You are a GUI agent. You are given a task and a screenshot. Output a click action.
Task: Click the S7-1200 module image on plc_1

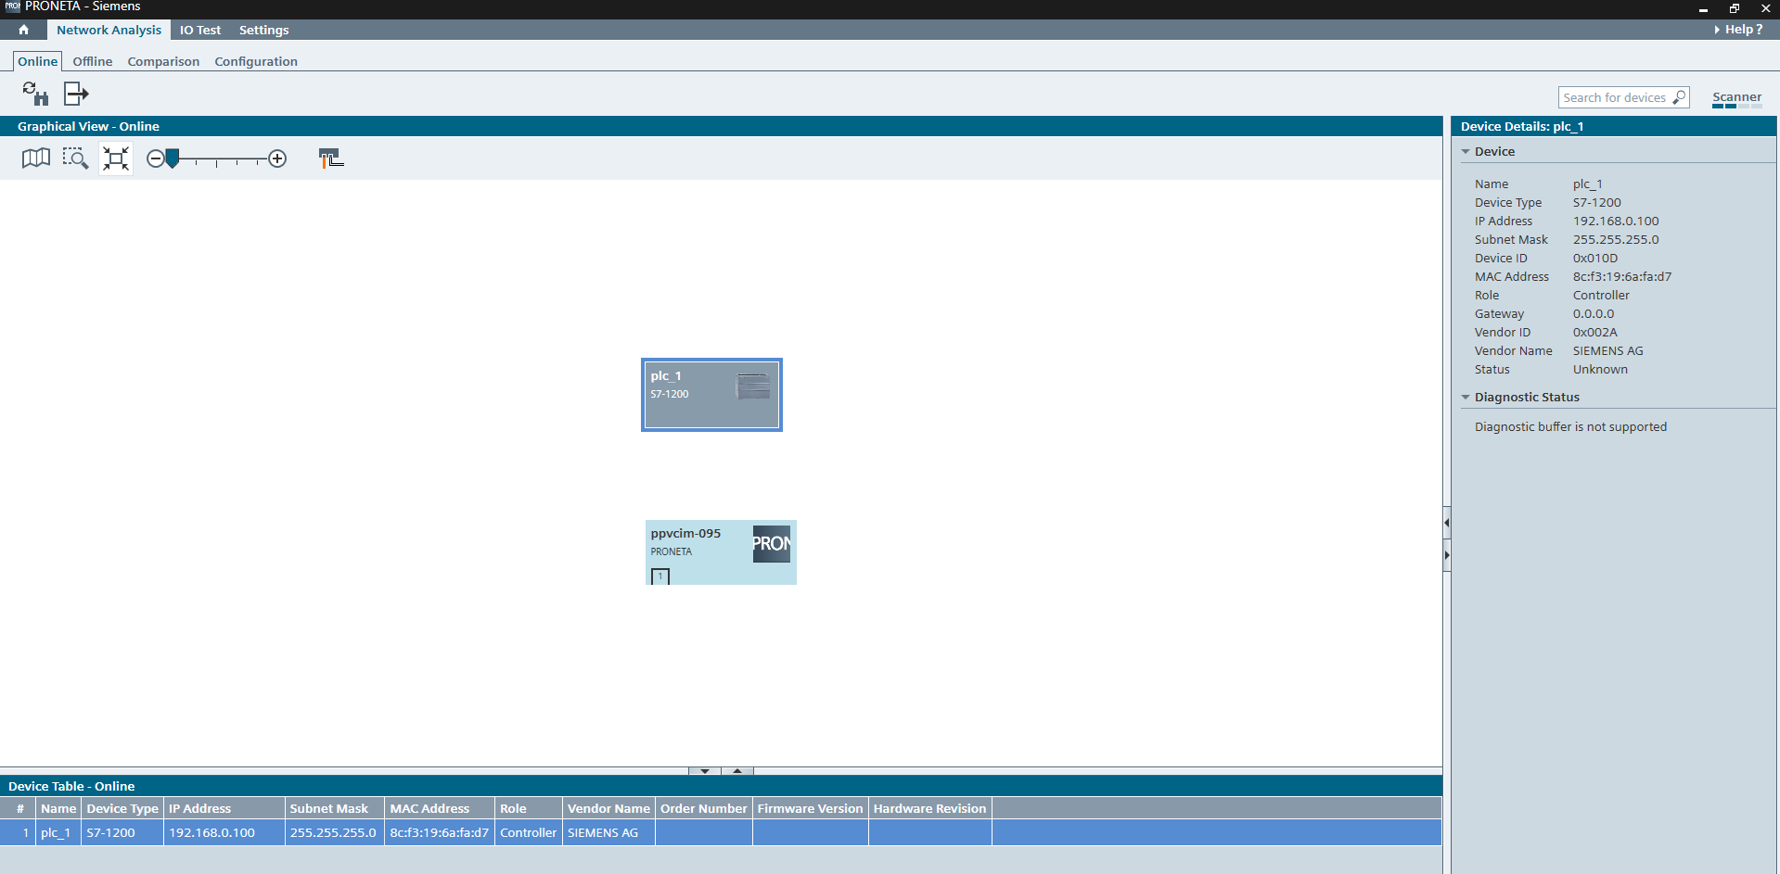coord(753,386)
